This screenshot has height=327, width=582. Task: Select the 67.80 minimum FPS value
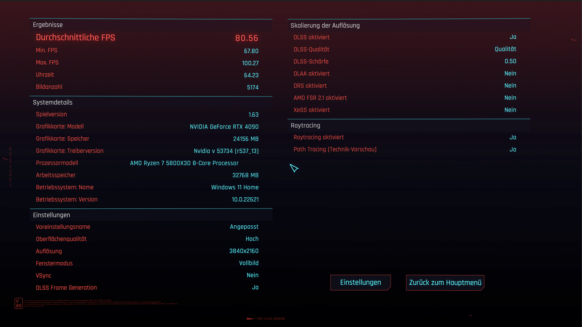[251, 51]
